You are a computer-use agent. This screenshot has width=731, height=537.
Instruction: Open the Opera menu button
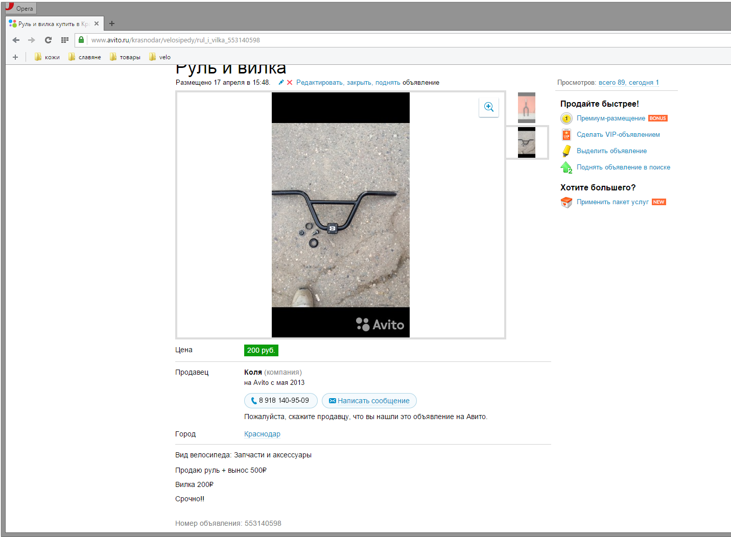click(x=19, y=8)
